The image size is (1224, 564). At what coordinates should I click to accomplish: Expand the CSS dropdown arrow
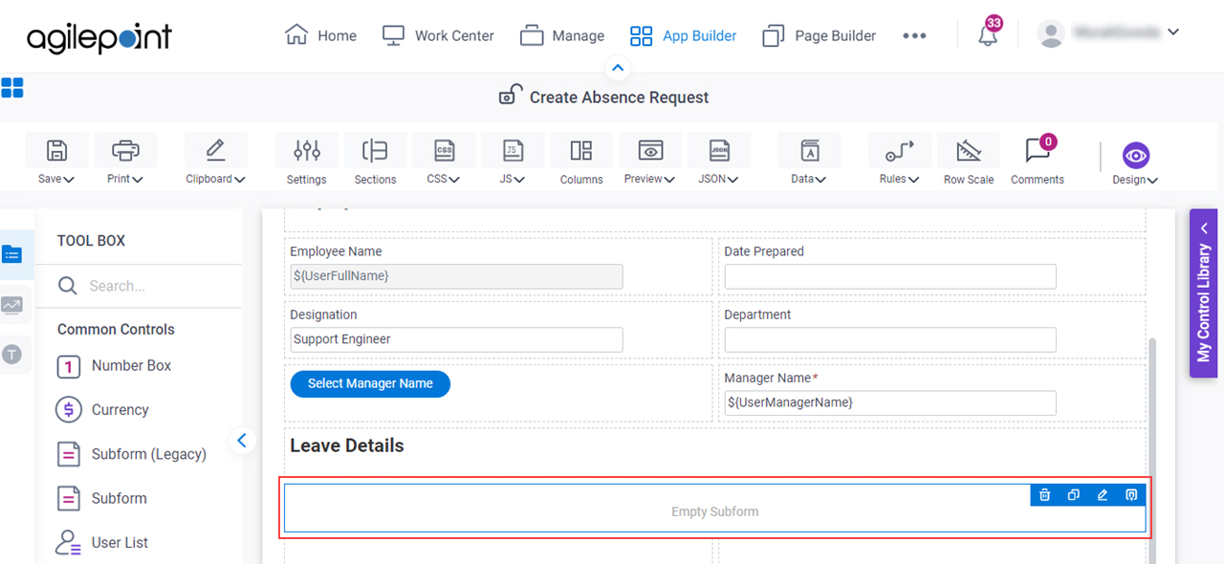coord(454,180)
